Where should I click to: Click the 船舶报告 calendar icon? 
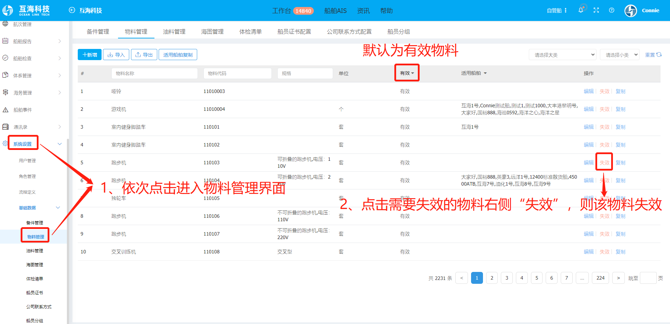coord(5,41)
